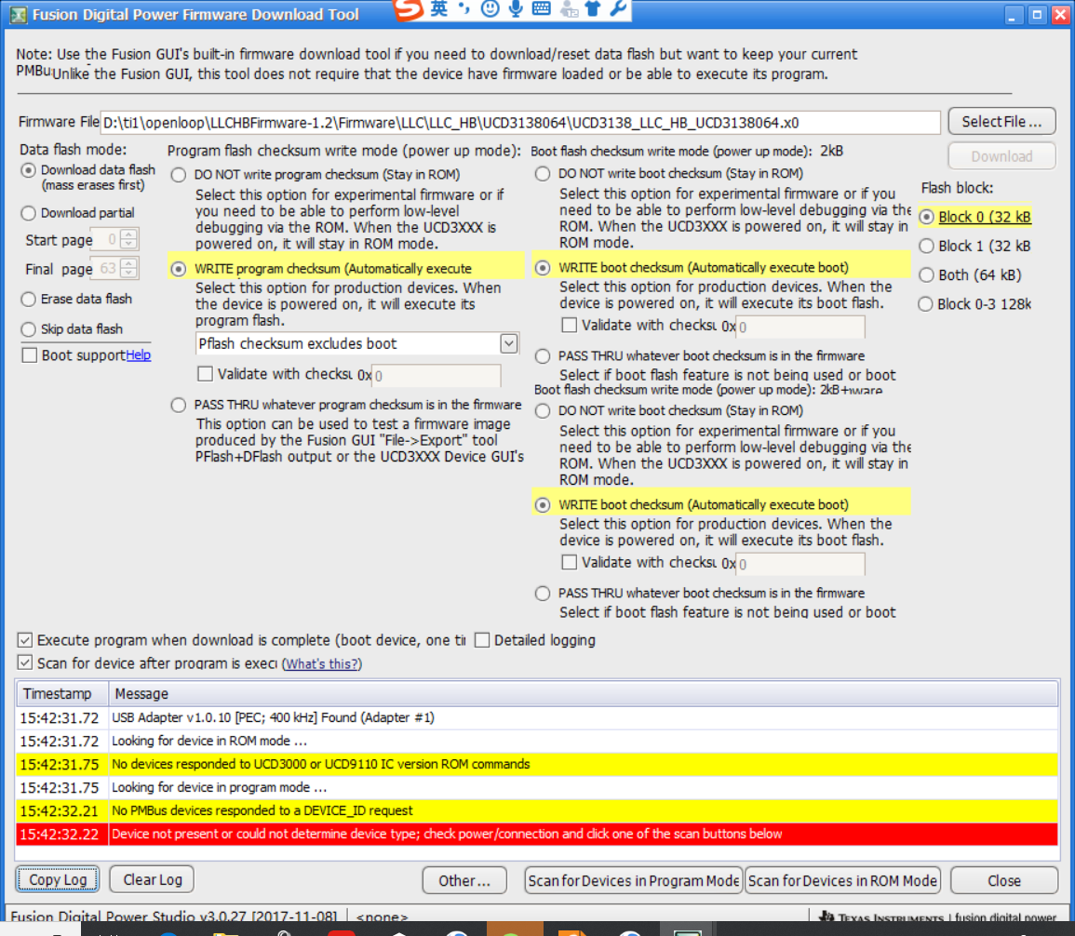
Task: Select the No devices responded to UCD3000 row
Action: pyautogui.click(x=537, y=765)
